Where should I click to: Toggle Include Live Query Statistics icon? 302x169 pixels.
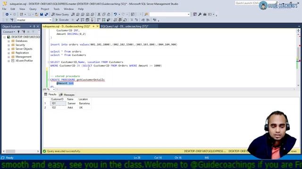(104, 20)
